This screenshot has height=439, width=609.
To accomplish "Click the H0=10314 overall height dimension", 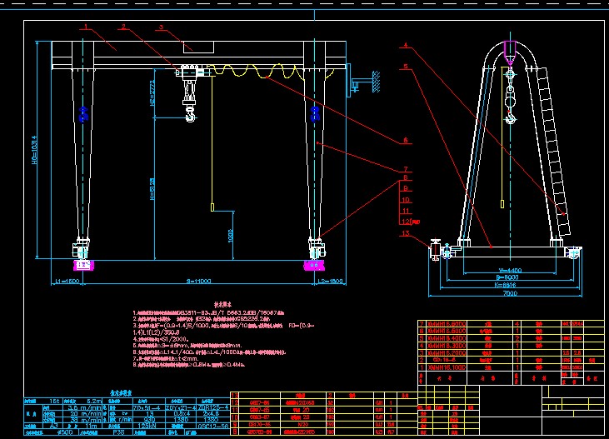I will (34, 150).
